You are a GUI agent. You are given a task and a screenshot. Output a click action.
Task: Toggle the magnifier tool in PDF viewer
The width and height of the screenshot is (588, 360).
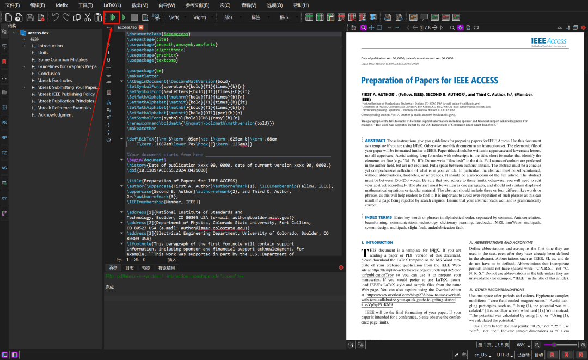(x=363, y=28)
